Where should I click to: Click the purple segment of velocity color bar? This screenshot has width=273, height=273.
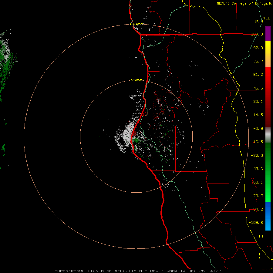[268, 34]
